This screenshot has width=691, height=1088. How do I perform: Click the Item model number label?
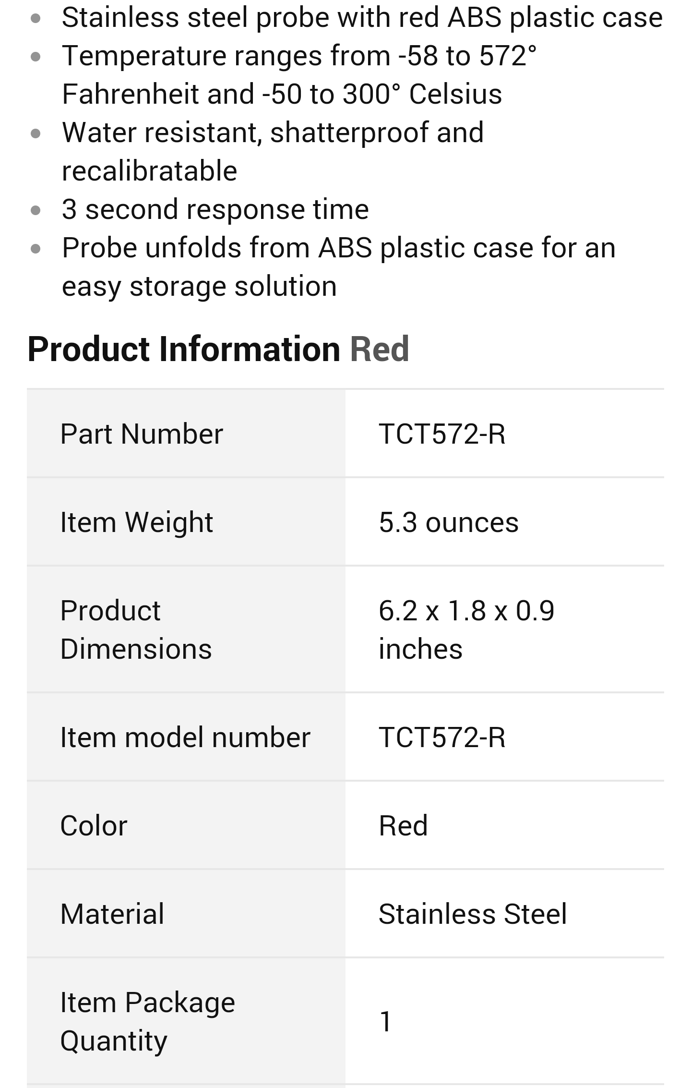(x=185, y=737)
